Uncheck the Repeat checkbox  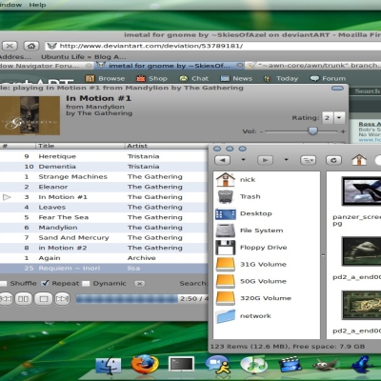[46, 283]
